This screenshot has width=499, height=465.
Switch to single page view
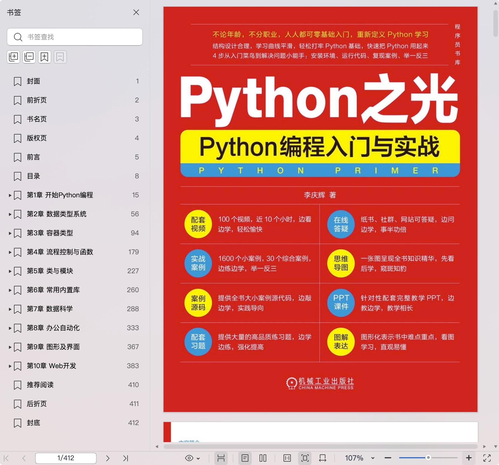point(245,458)
